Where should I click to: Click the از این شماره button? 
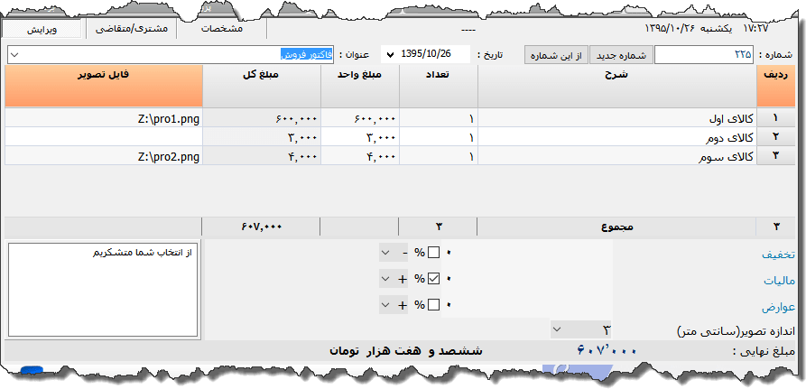(x=557, y=54)
